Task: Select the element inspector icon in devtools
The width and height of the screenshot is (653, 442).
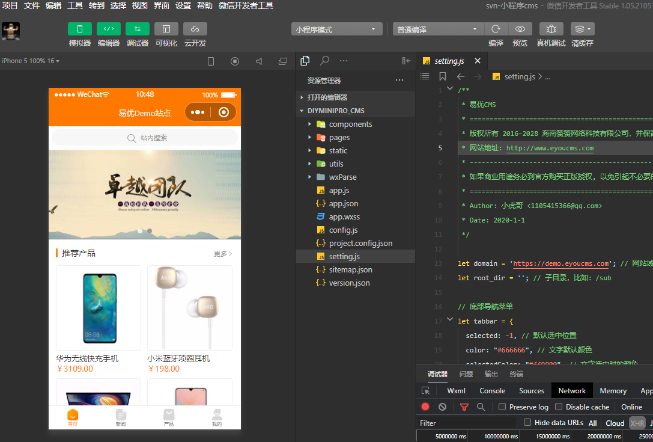Action: click(425, 391)
